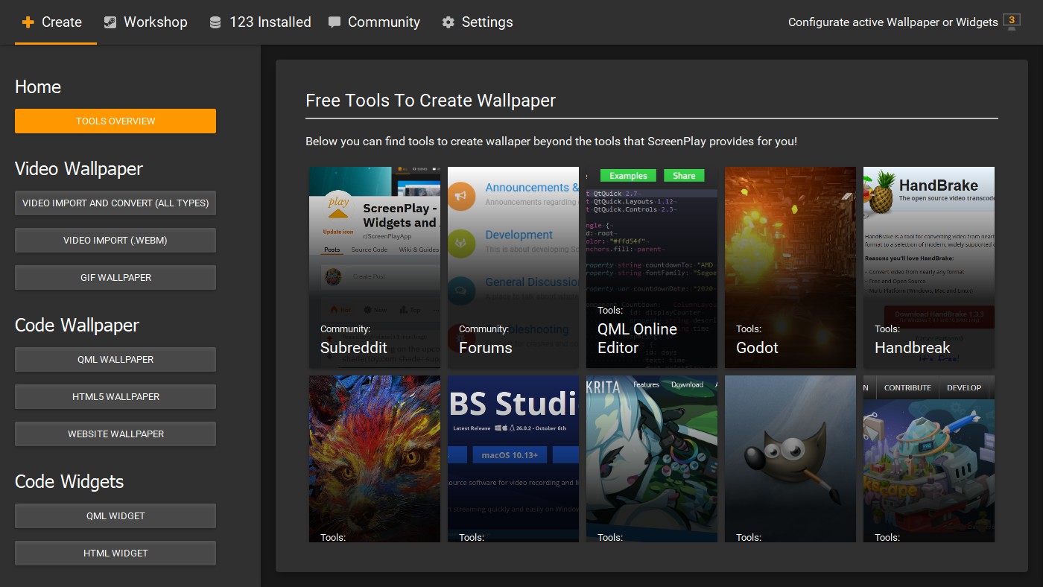The image size is (1043, 587).
Task: Start a QML Wallpaper
Action: 115,359
